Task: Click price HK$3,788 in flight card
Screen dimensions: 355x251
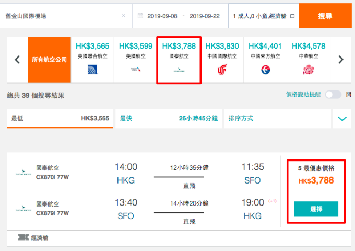Action: click(x=316, y=181)
